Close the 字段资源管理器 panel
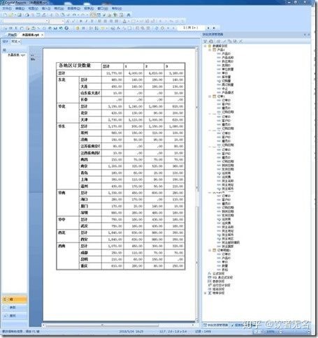This screenshot has width=318, height=338. [x=309, y=35]
